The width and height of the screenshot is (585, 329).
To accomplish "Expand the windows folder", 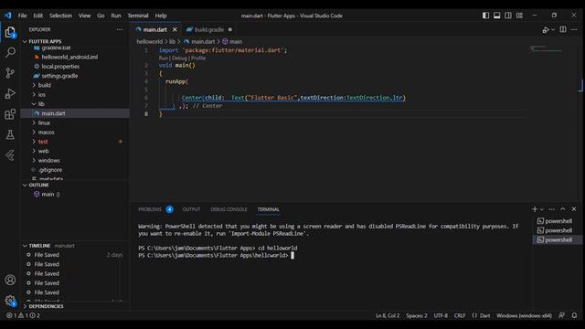I will click(48, 161).
